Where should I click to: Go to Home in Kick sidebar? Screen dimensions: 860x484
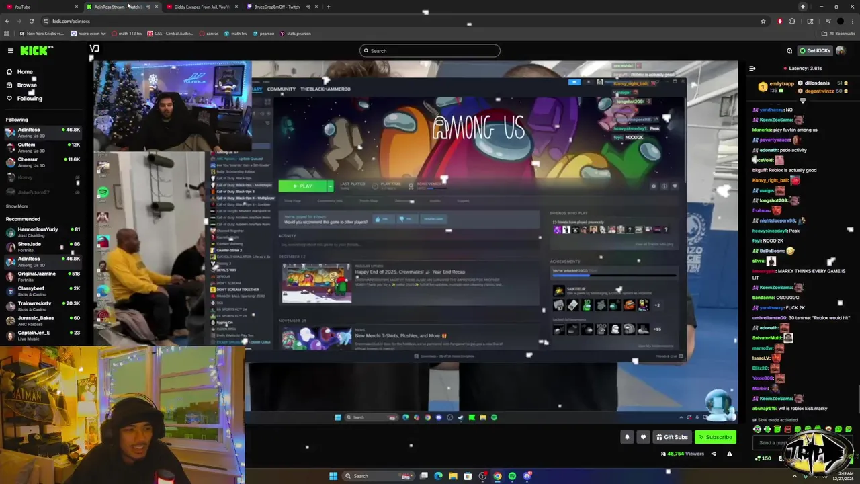(x=25, y=71)
